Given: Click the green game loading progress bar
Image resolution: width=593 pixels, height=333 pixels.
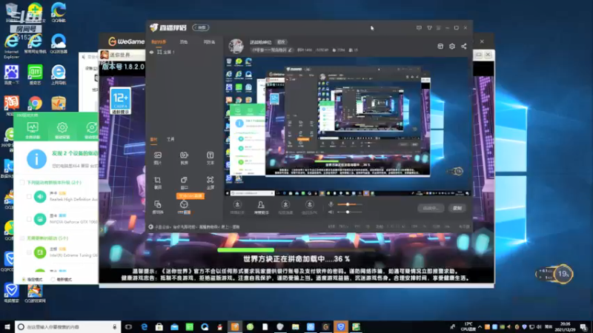Looking at the screenshot, I should [x=245, y=250].
